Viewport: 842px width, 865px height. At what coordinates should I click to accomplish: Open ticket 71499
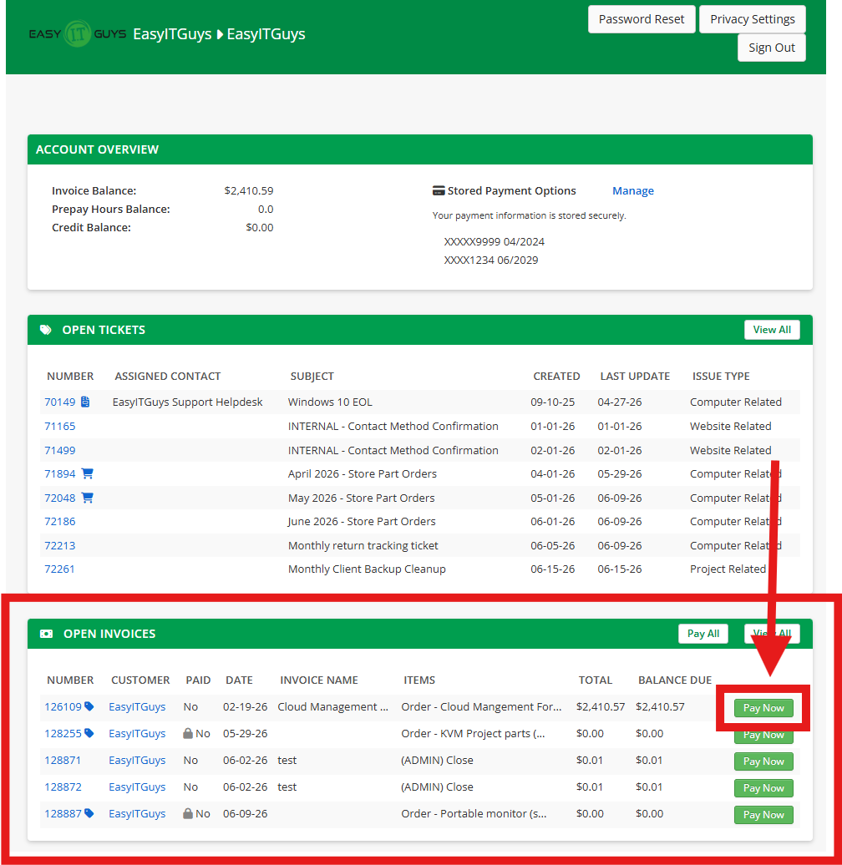click(x=59, y=450)
